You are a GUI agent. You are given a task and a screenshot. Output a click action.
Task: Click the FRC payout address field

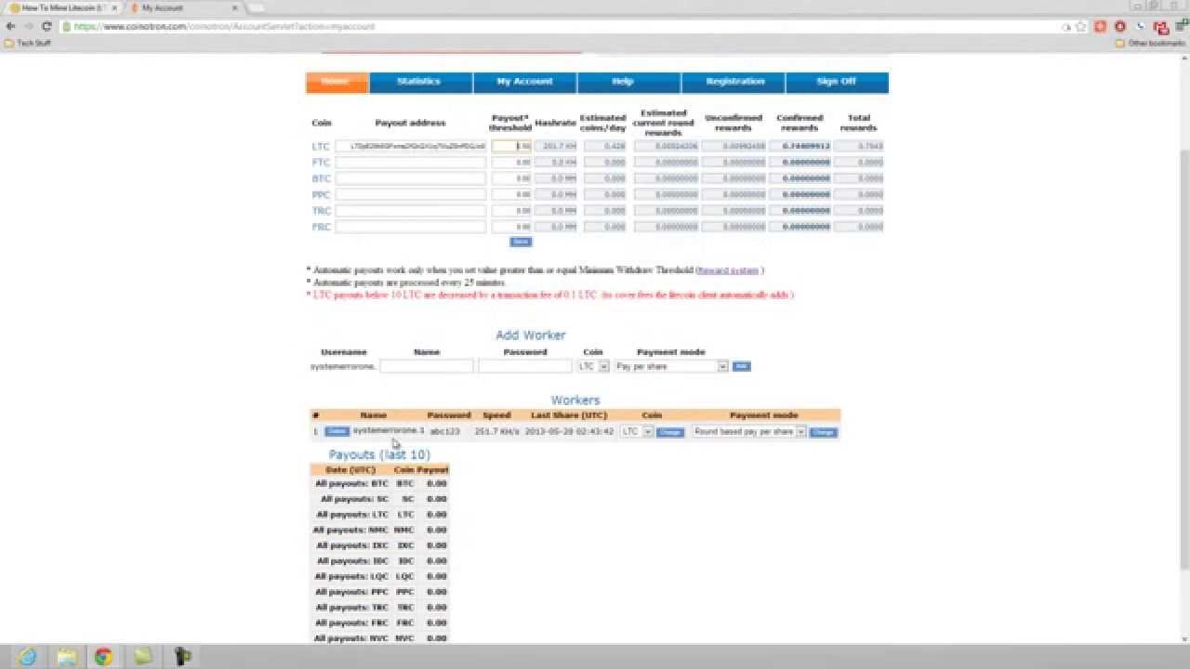point(410,227)
